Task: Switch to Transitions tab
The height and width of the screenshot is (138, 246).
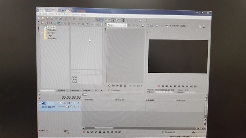Action: tap(74, 91)
